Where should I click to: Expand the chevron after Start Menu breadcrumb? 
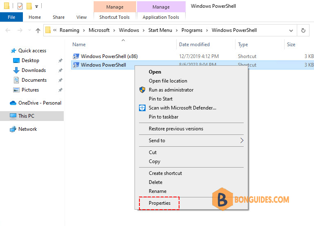coord(177,30)
